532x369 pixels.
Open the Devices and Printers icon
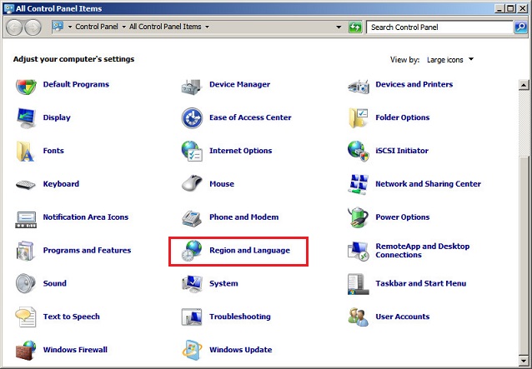pyautogui.click(x=359, y=87)
